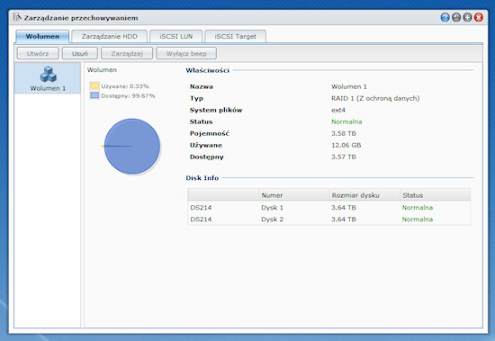Click the green Normalna volume status value
The width and height of the screenshot is (495, 341).
346,121
